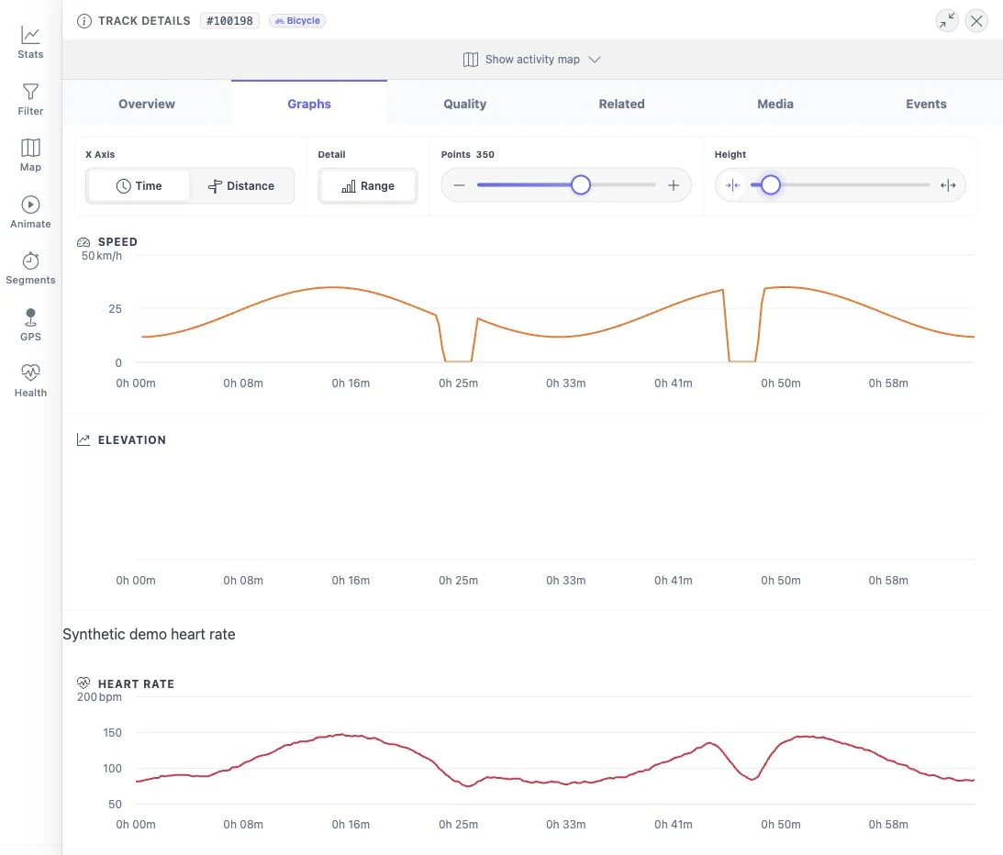Click the TRACK DETAILS title text

point(145,21)
